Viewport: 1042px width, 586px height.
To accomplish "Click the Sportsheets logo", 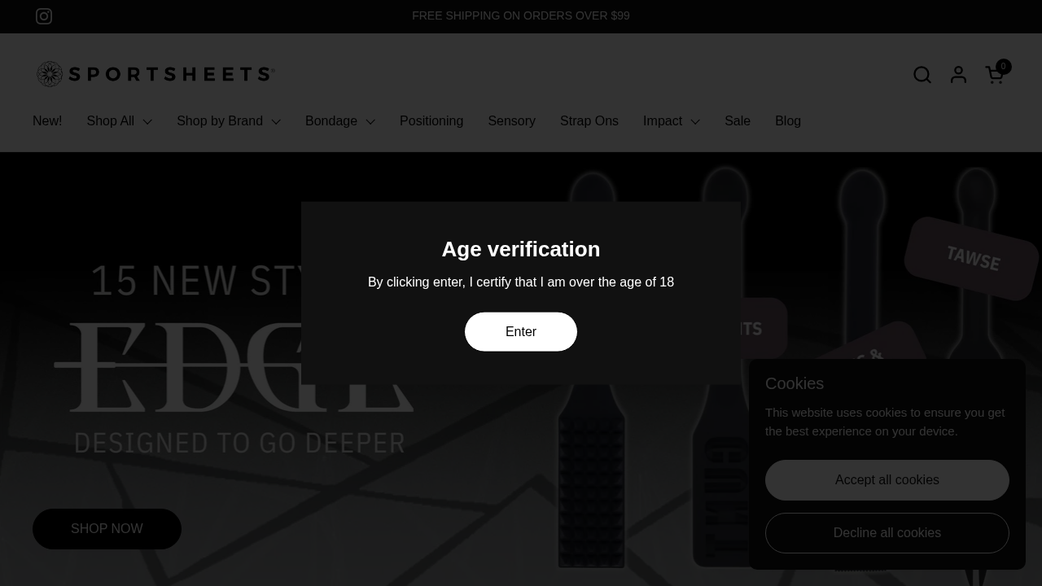I will coord(155,74).
